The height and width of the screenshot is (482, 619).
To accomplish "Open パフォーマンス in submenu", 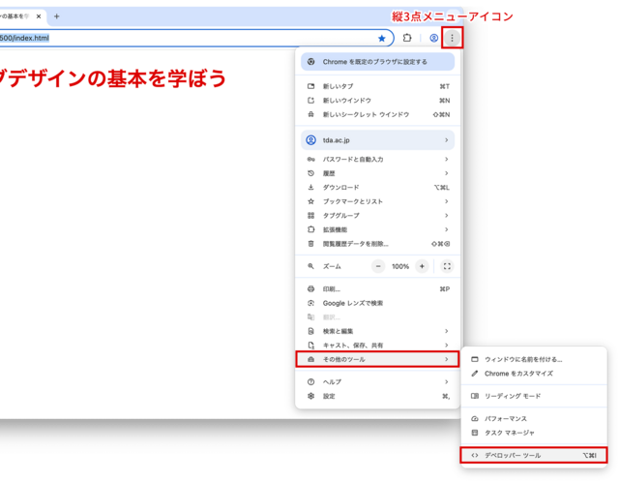I will (x=534, y=419).
